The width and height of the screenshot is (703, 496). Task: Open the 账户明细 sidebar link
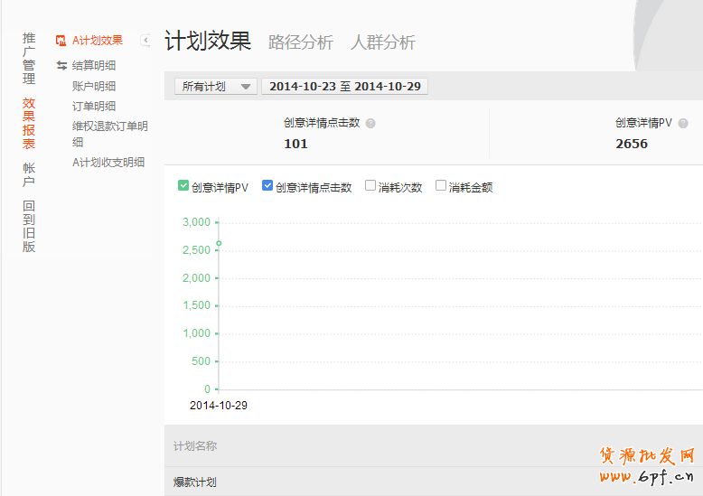click(94, 87)
